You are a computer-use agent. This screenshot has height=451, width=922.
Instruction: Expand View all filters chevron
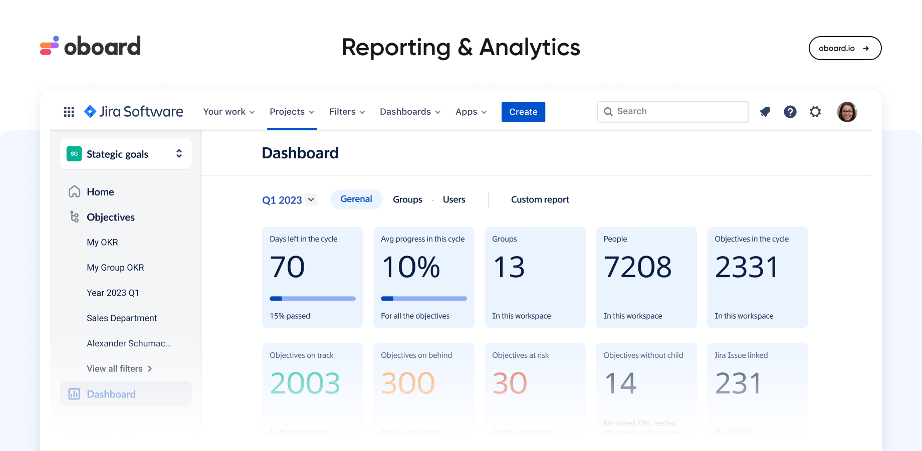pyautogui.click(x=150, y=369)
